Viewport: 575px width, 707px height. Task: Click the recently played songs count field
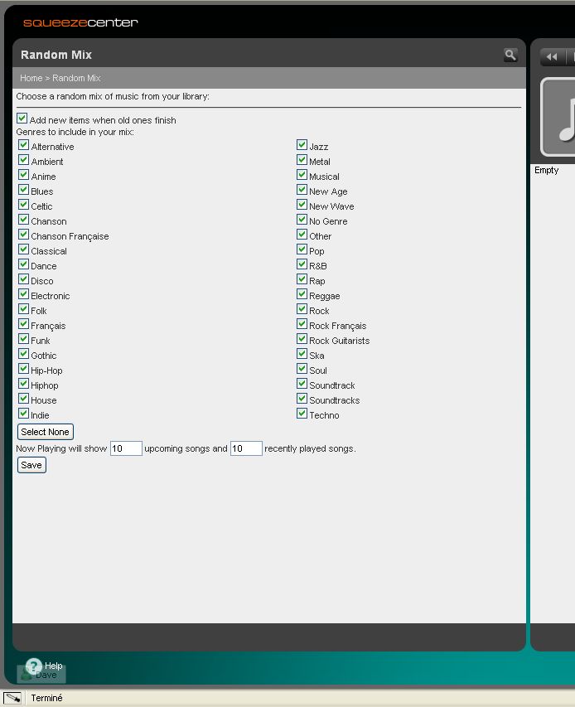point(246,448)
